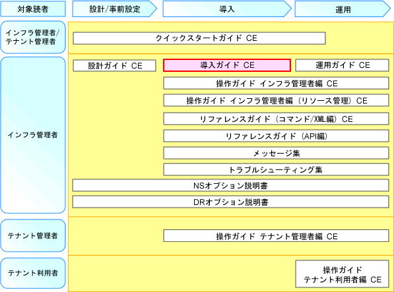Click the トラブルシューティング集 box

276,169
